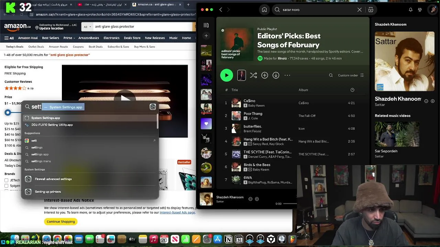Go to Best Sellers on Amazon
This screenshot has height=247, width=440.
click(x=51, y=38)
